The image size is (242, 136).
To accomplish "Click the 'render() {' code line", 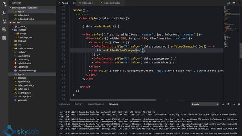I will click(81, 10).
